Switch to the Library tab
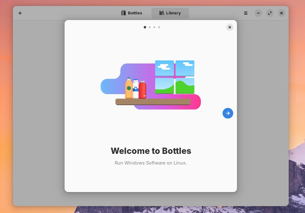 point(170,13)
